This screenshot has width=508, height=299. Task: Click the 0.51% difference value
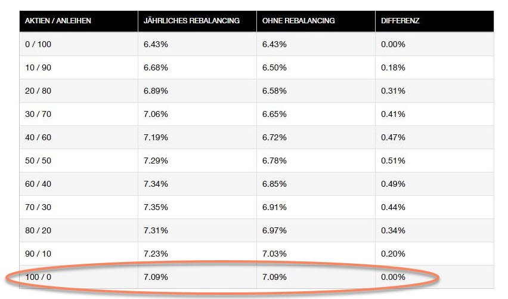pyautogui.click(x=393, y=161)
